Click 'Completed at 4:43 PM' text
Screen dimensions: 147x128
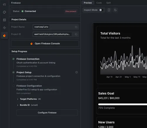pyautogui.click(x=27, y=66)
